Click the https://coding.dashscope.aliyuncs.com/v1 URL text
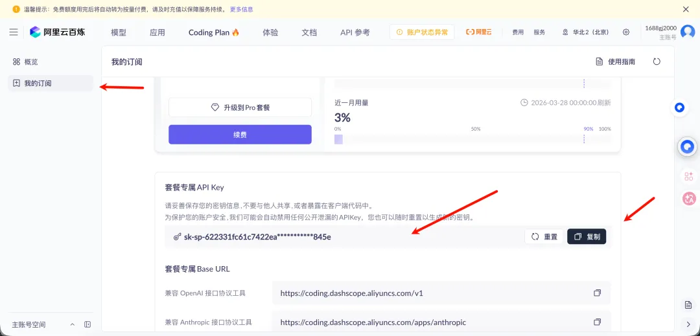700x336 pixels. tap(351, 293)
